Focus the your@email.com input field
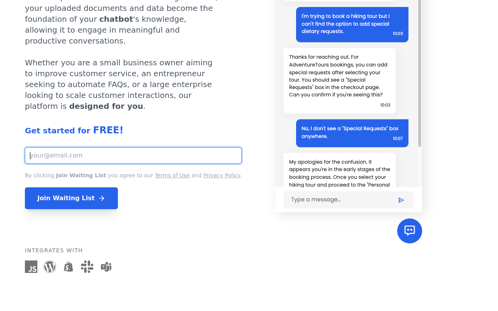Viewport: 498px width, 311px height. pyautogui.click(x=133, y=155)
